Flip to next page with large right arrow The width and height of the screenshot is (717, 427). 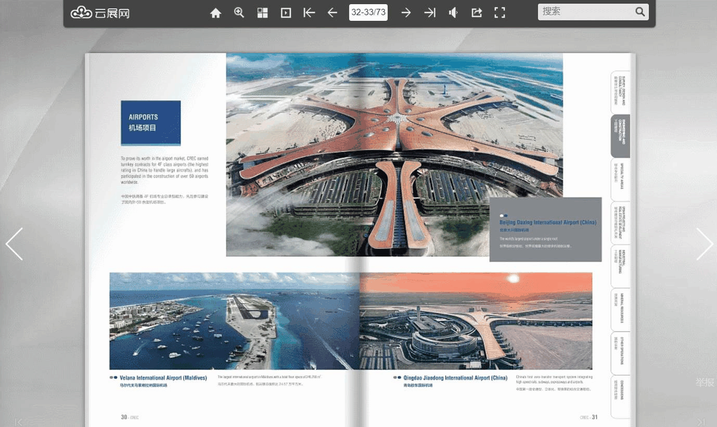point(704,244)
